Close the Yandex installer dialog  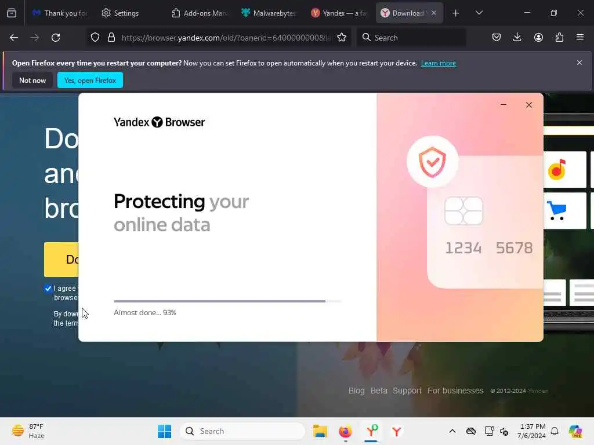(529, 105)
